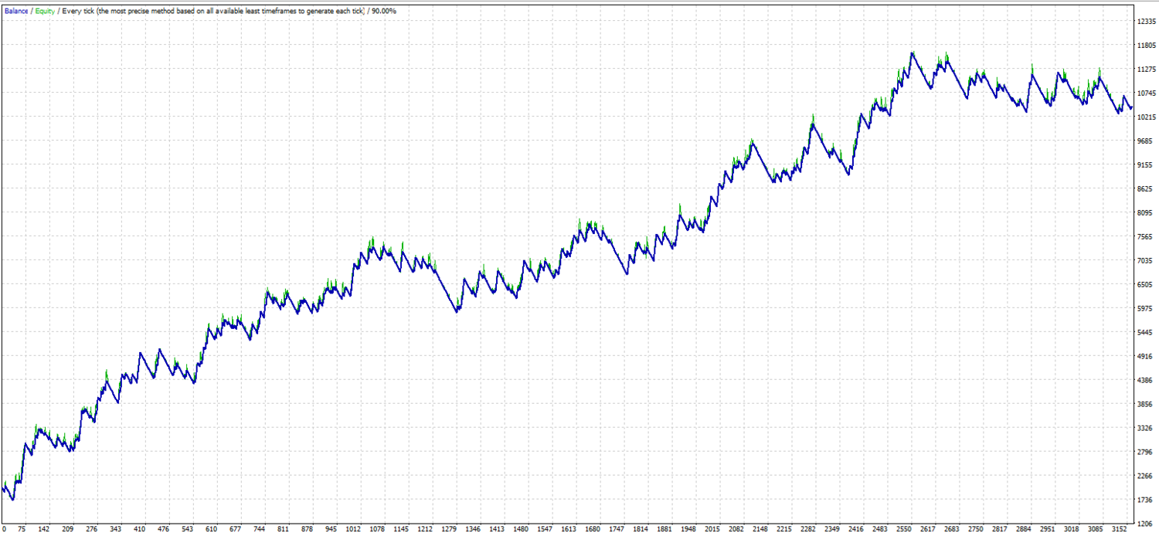
Task: Select the 2796 vertical axis label
Action: coord(1147,452)
